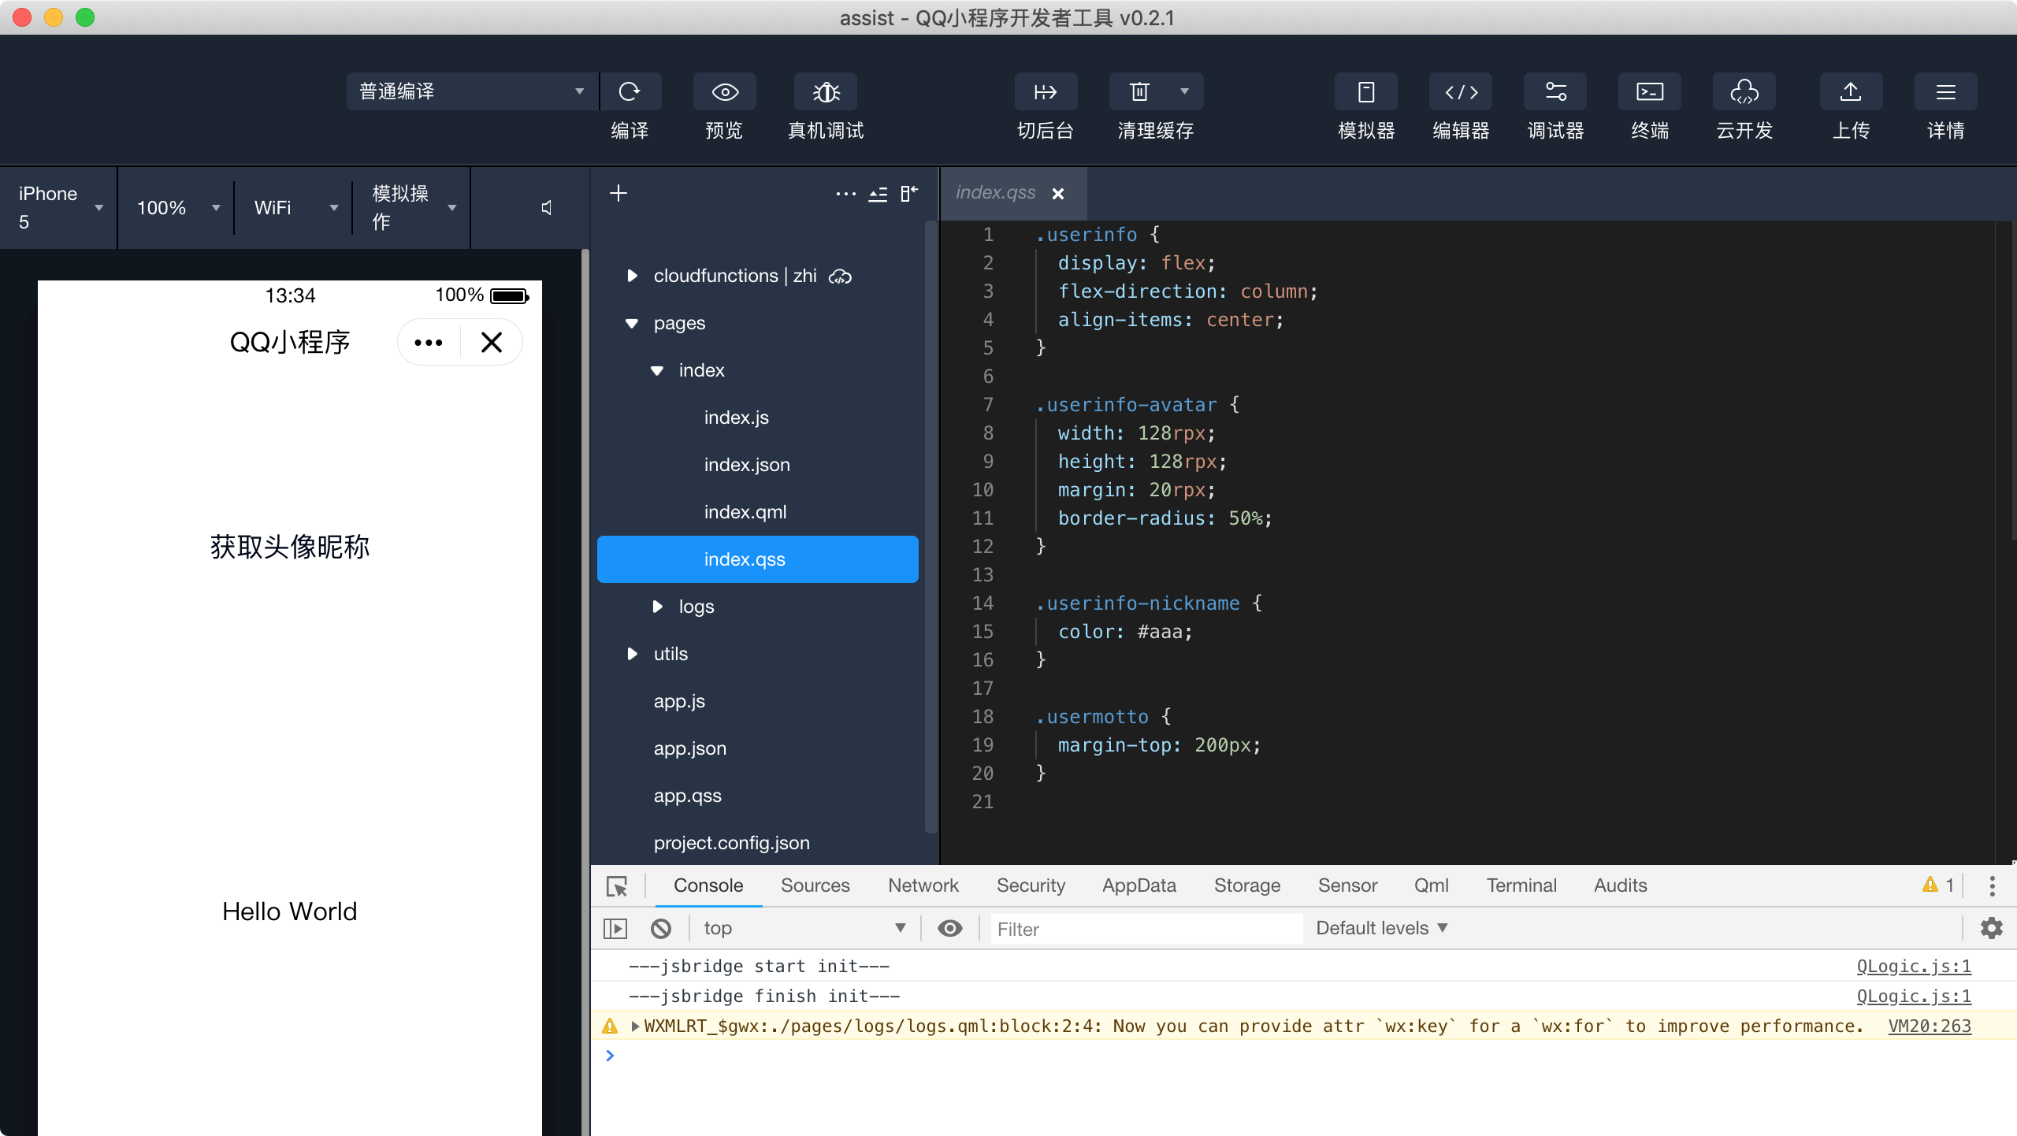Click the console Filter input field
Image resolution: width=2017 pixels, height=1136 pixels.
[x=1145, y=929]
